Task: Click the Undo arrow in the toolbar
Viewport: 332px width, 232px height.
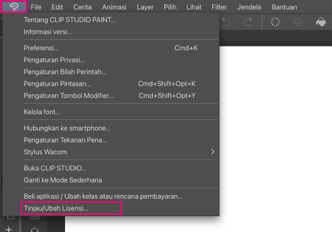Action: 225,22
